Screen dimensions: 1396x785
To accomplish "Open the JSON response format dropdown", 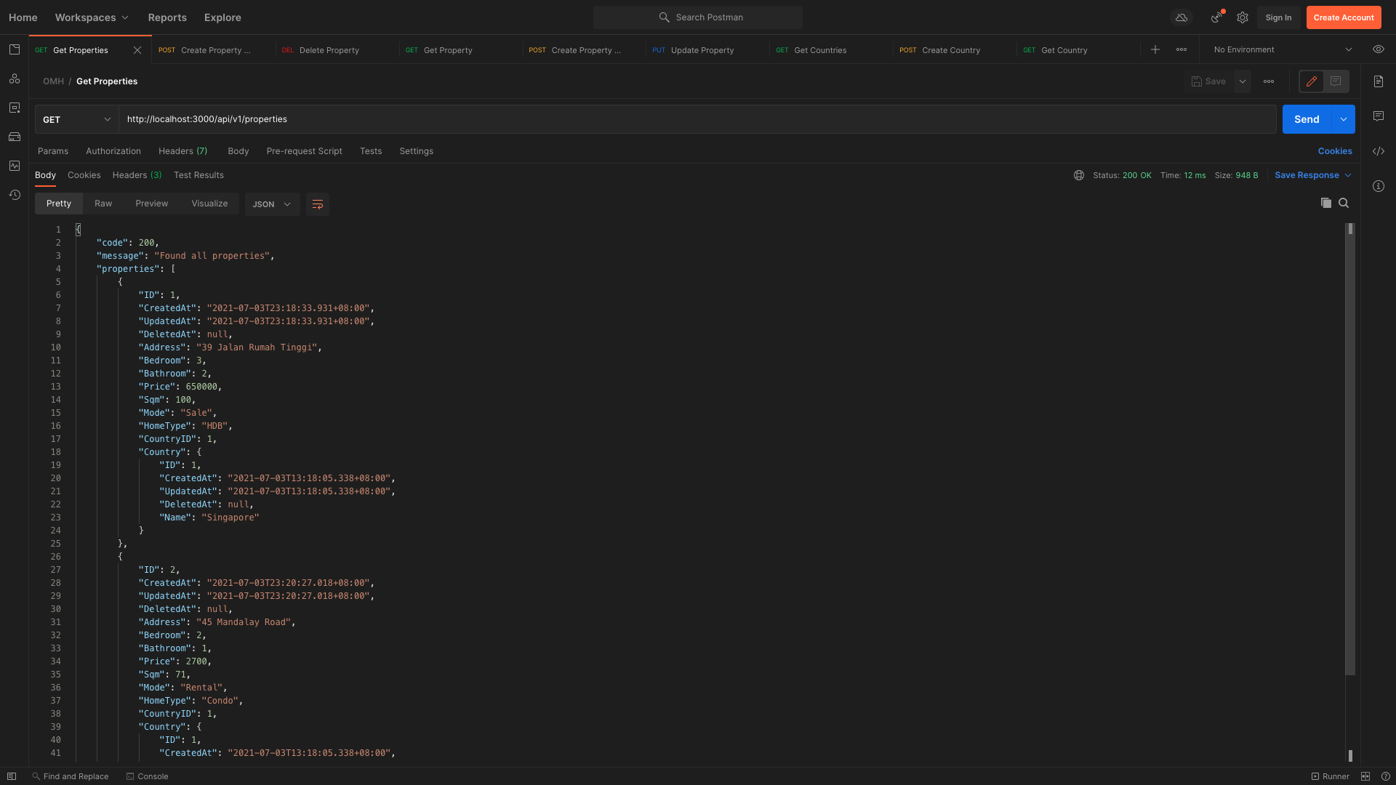I will [271, 204].
